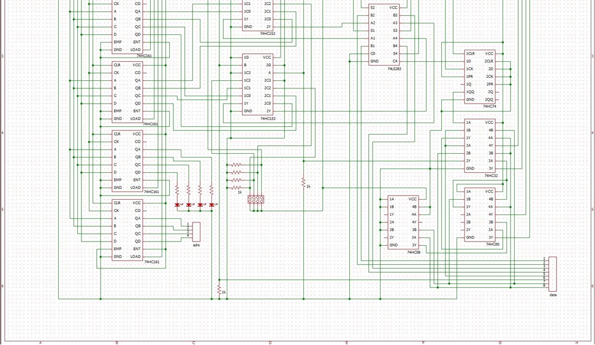This screenshot has height=345, width=595.
Task: Click the leftmost red LED symbol
Action: pos(178,205)
